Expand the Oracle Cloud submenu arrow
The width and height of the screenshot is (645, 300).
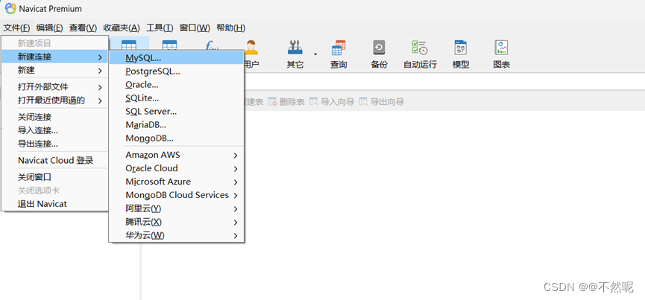[236, 169]
